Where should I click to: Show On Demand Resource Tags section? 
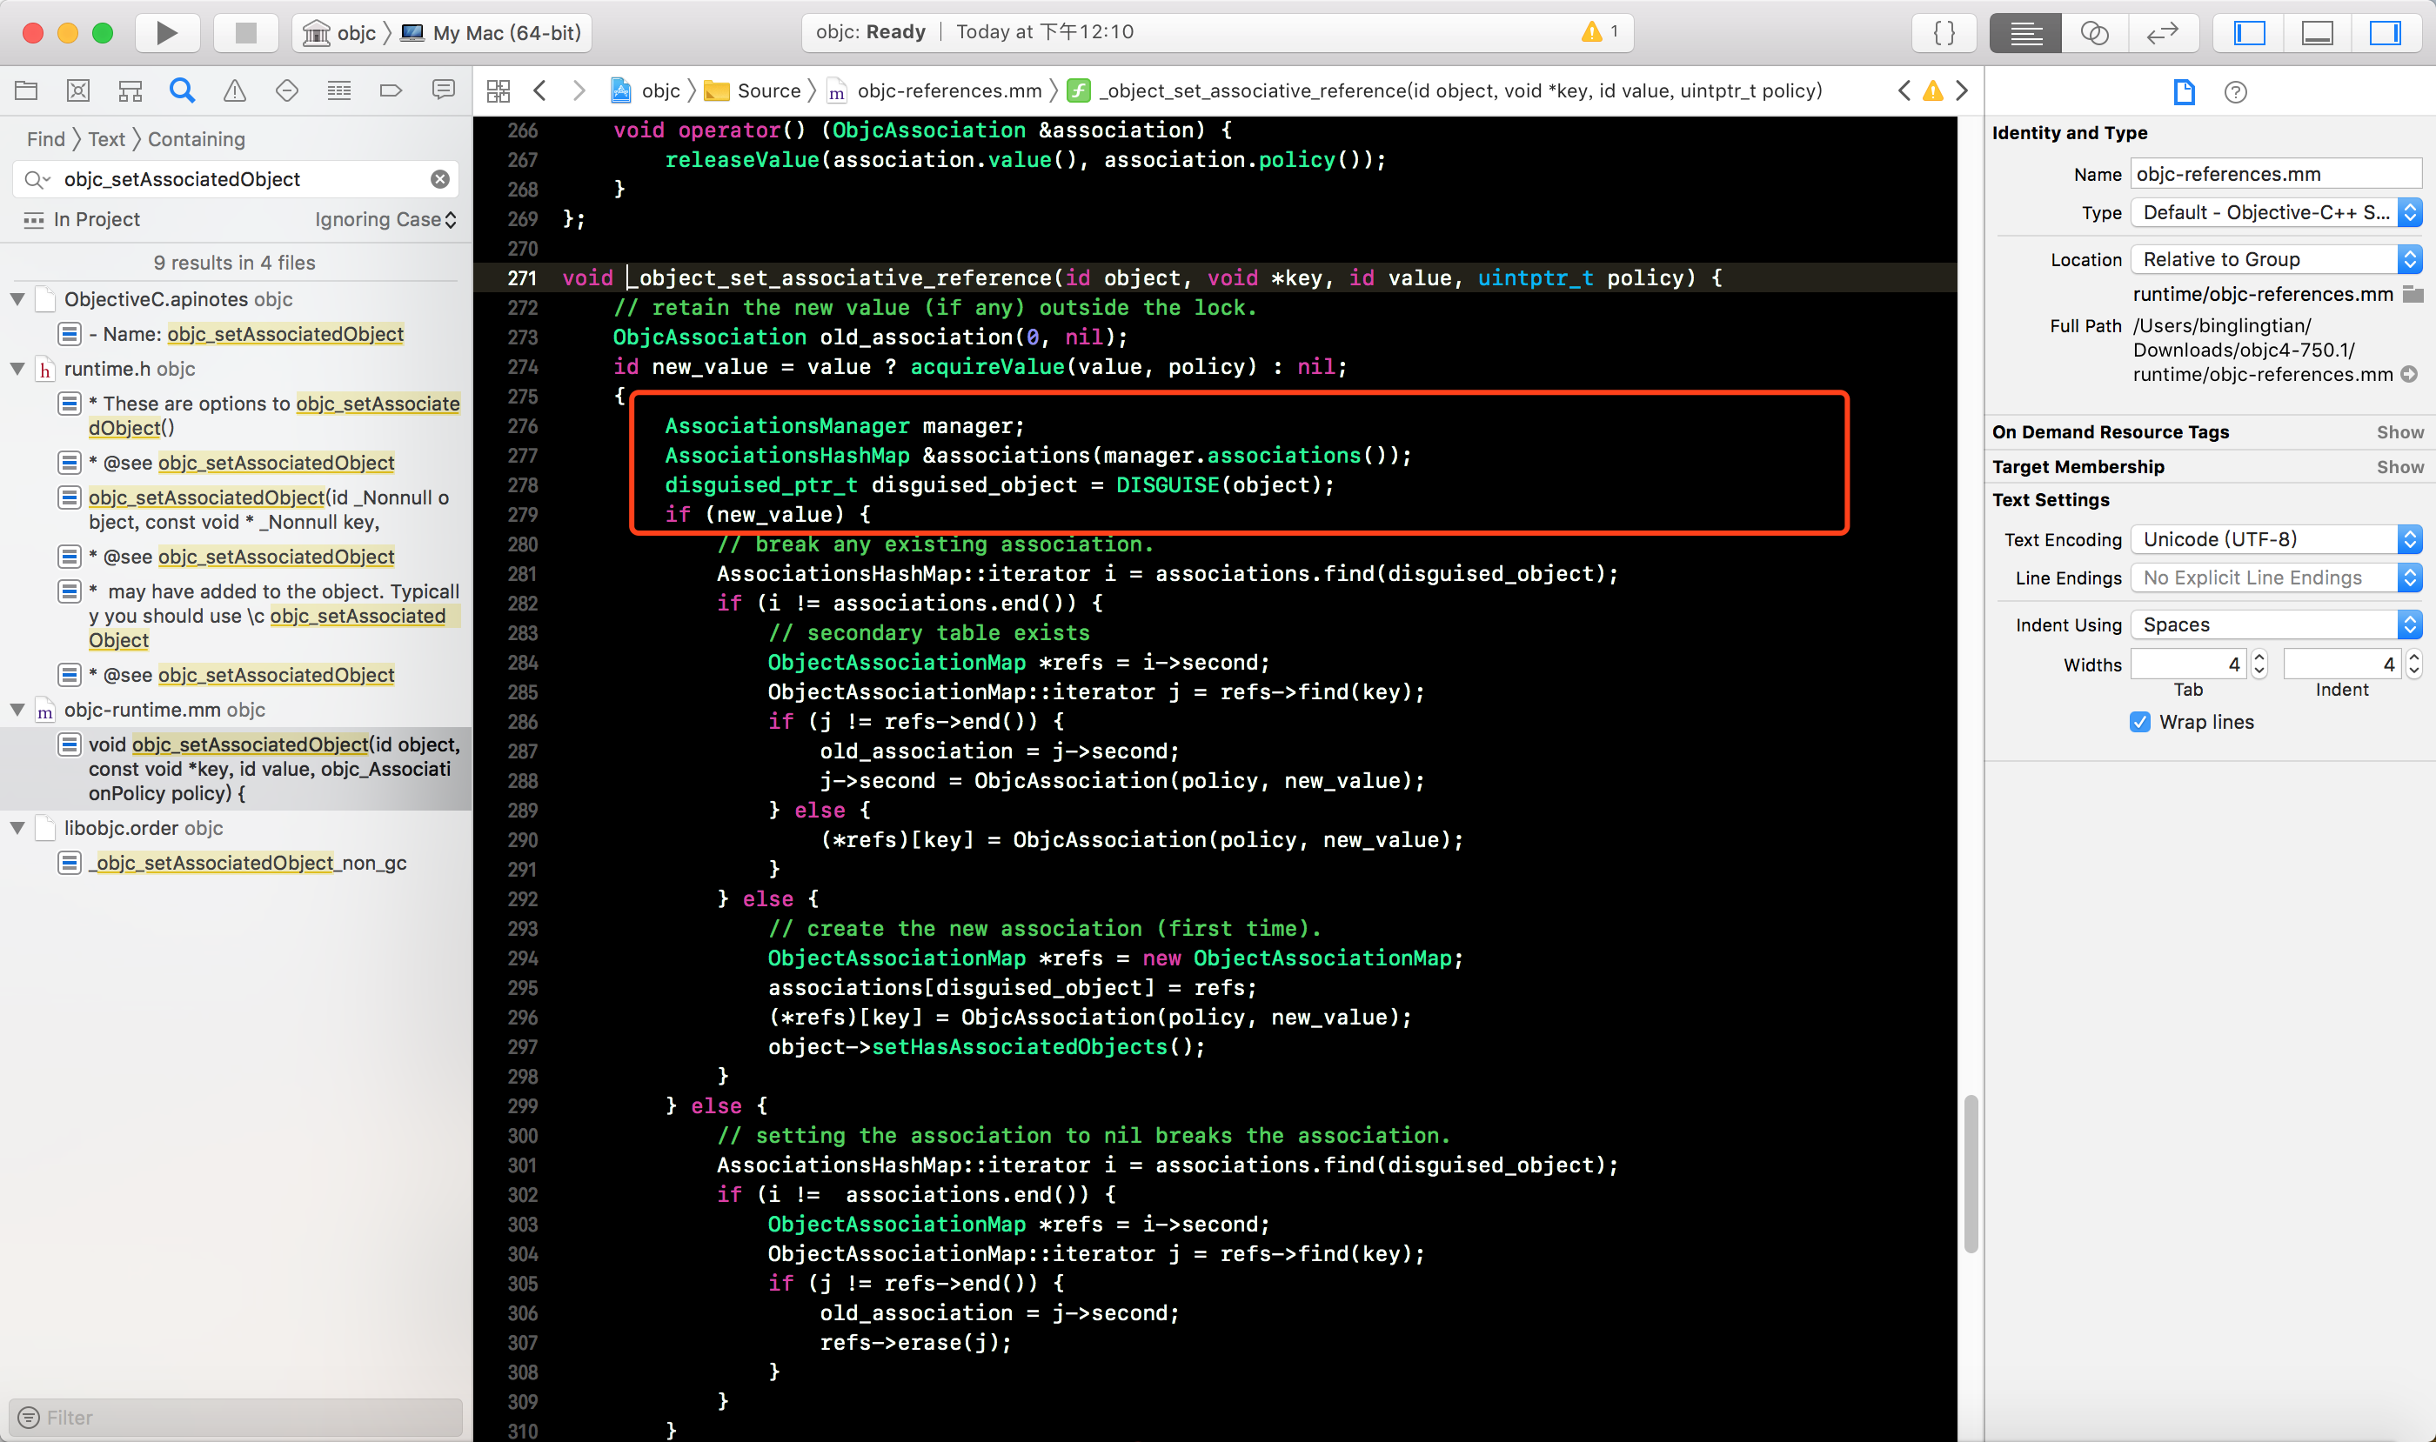pyautogui.click(x=2399, y=432)
